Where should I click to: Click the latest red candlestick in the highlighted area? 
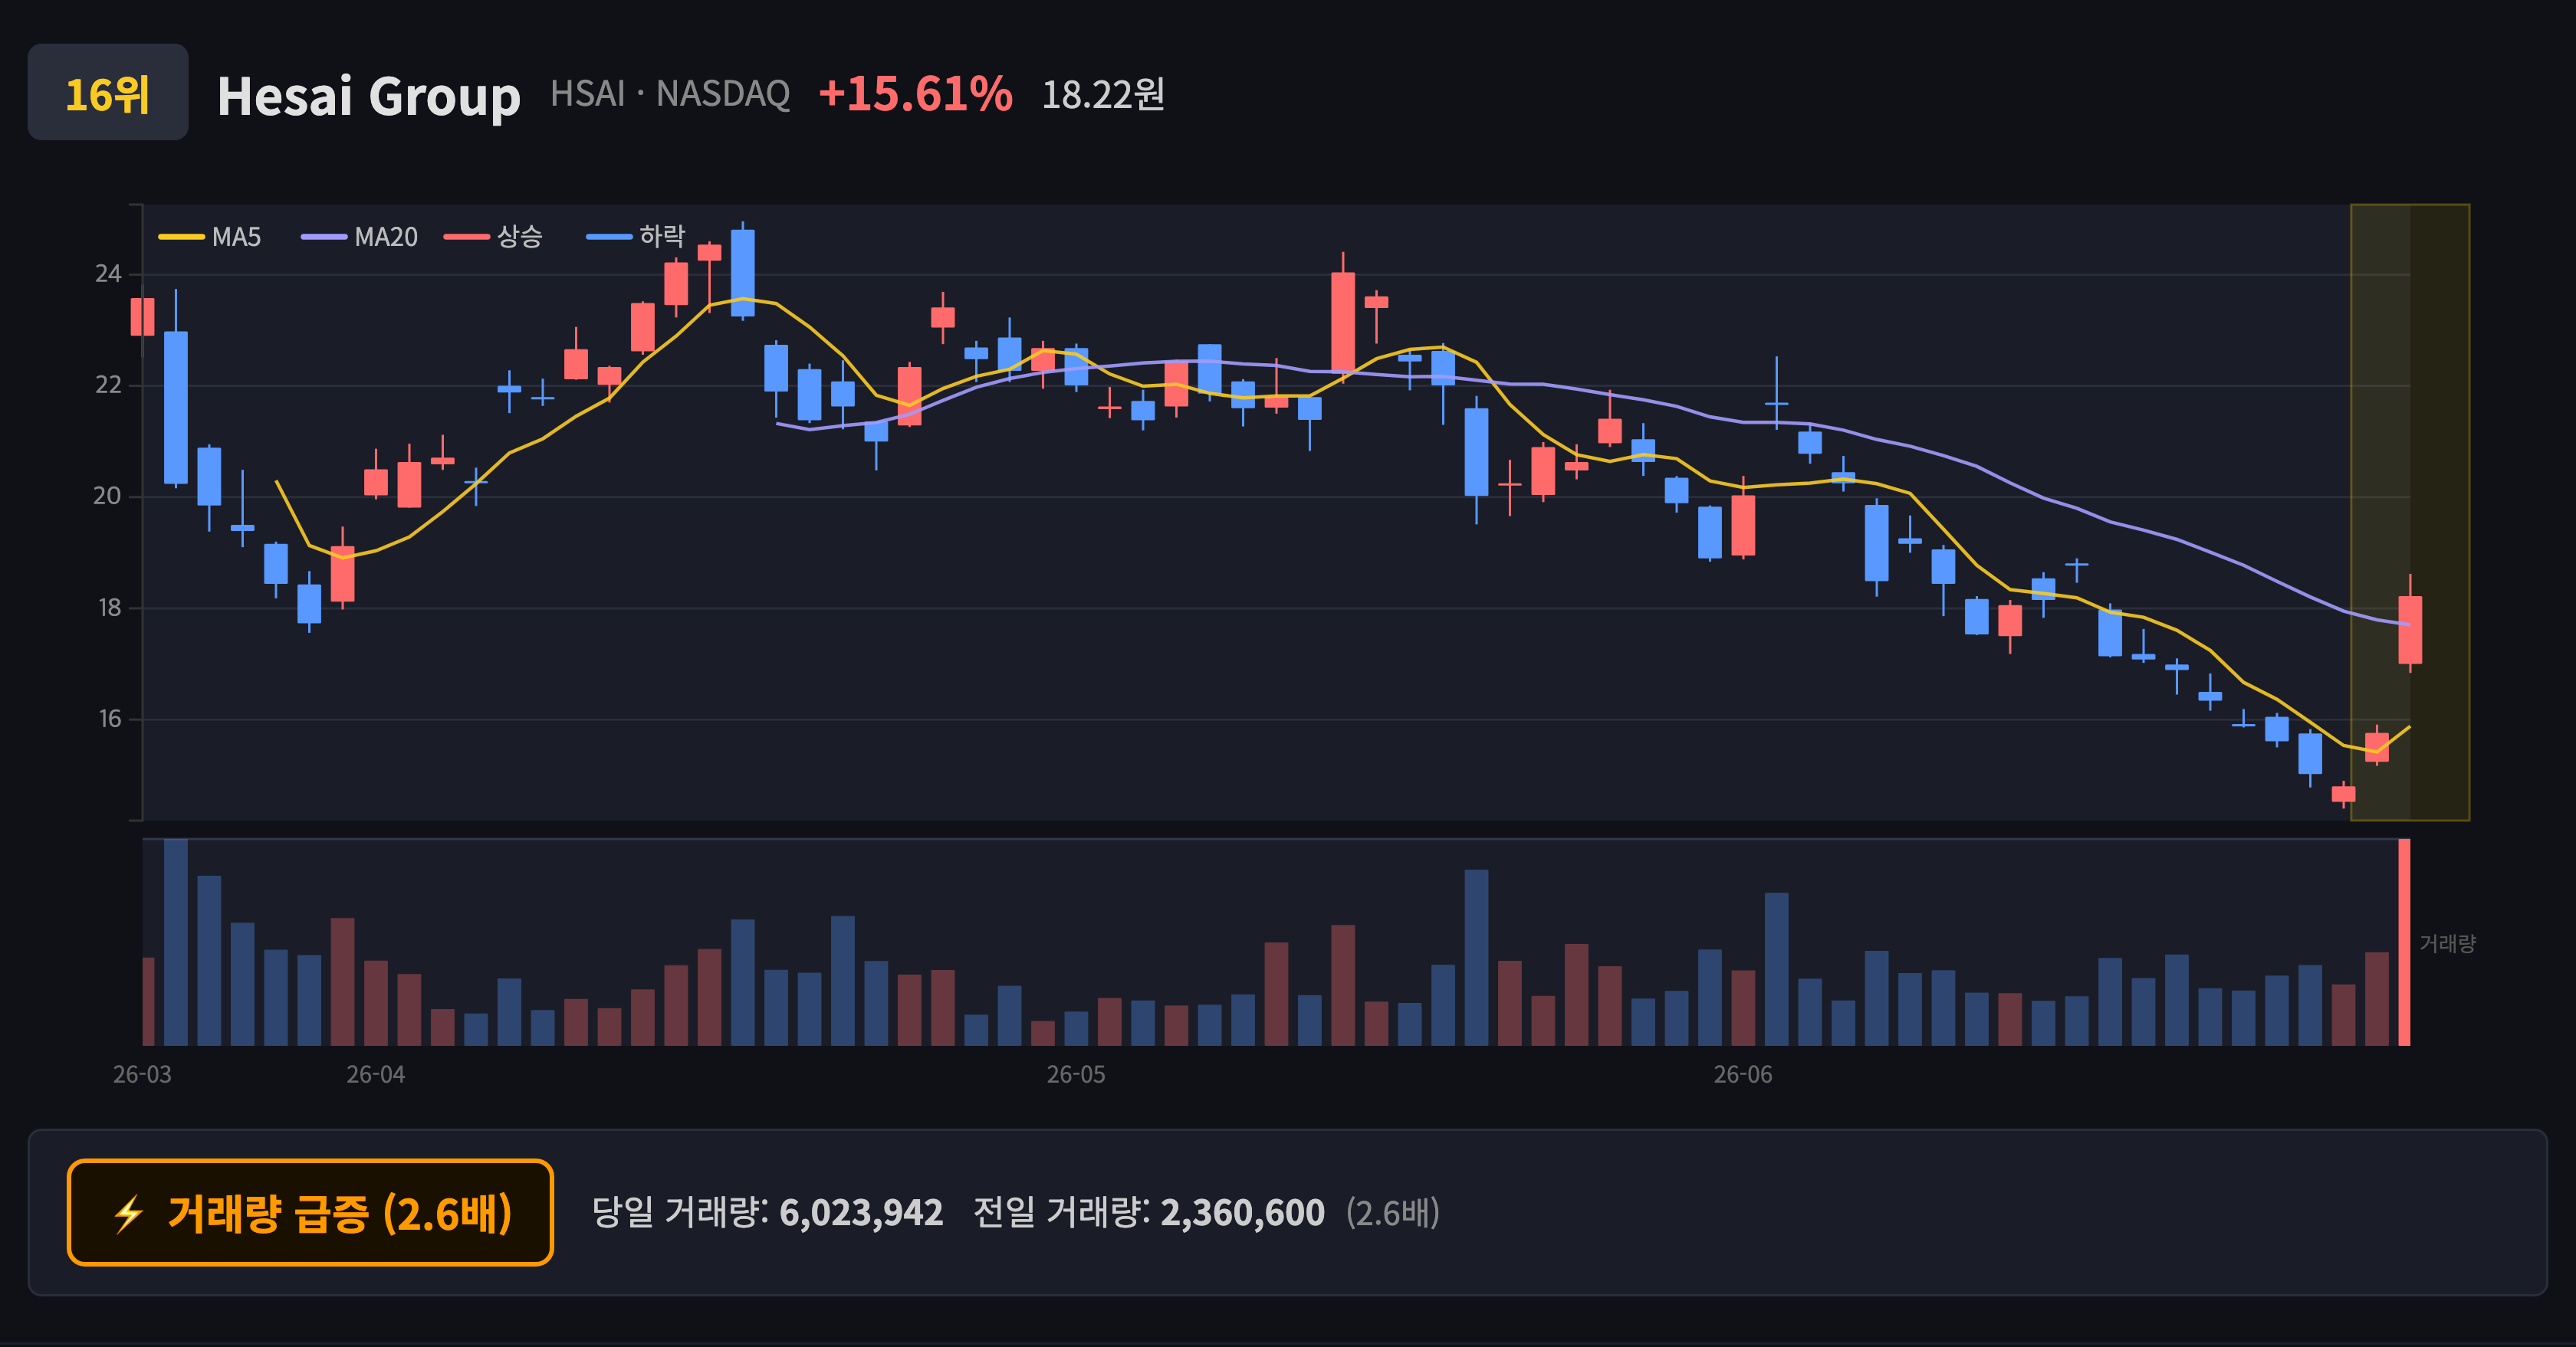click(x=2410, y=630)
